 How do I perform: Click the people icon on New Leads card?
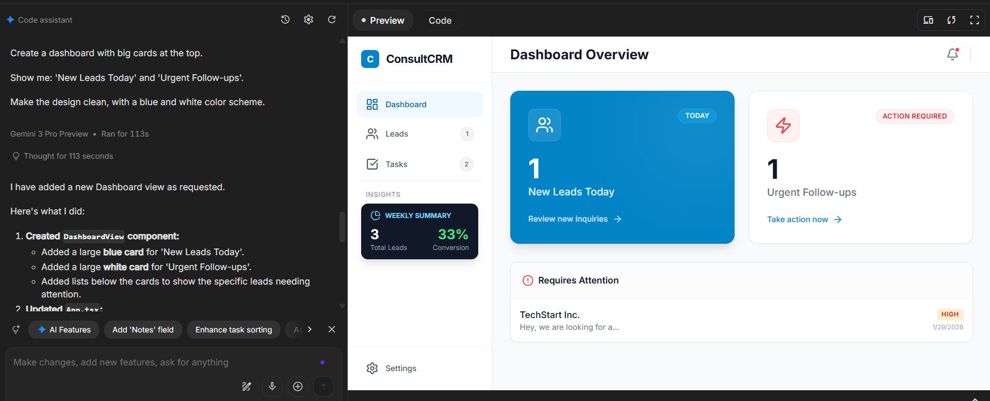[x=544, y=125]
